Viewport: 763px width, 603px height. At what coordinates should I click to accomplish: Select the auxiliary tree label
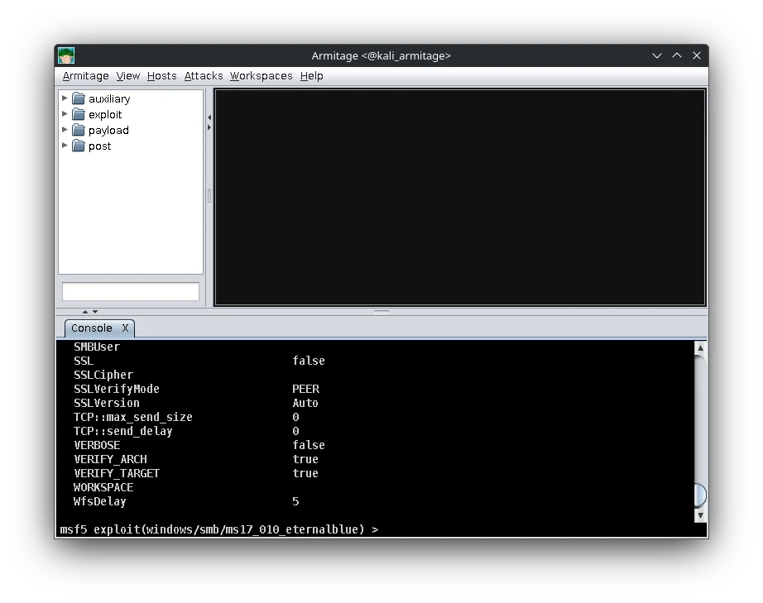109,98
